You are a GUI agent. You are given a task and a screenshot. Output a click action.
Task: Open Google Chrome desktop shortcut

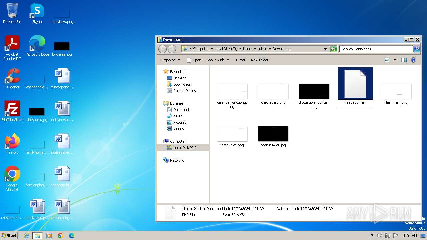point(12,179)
